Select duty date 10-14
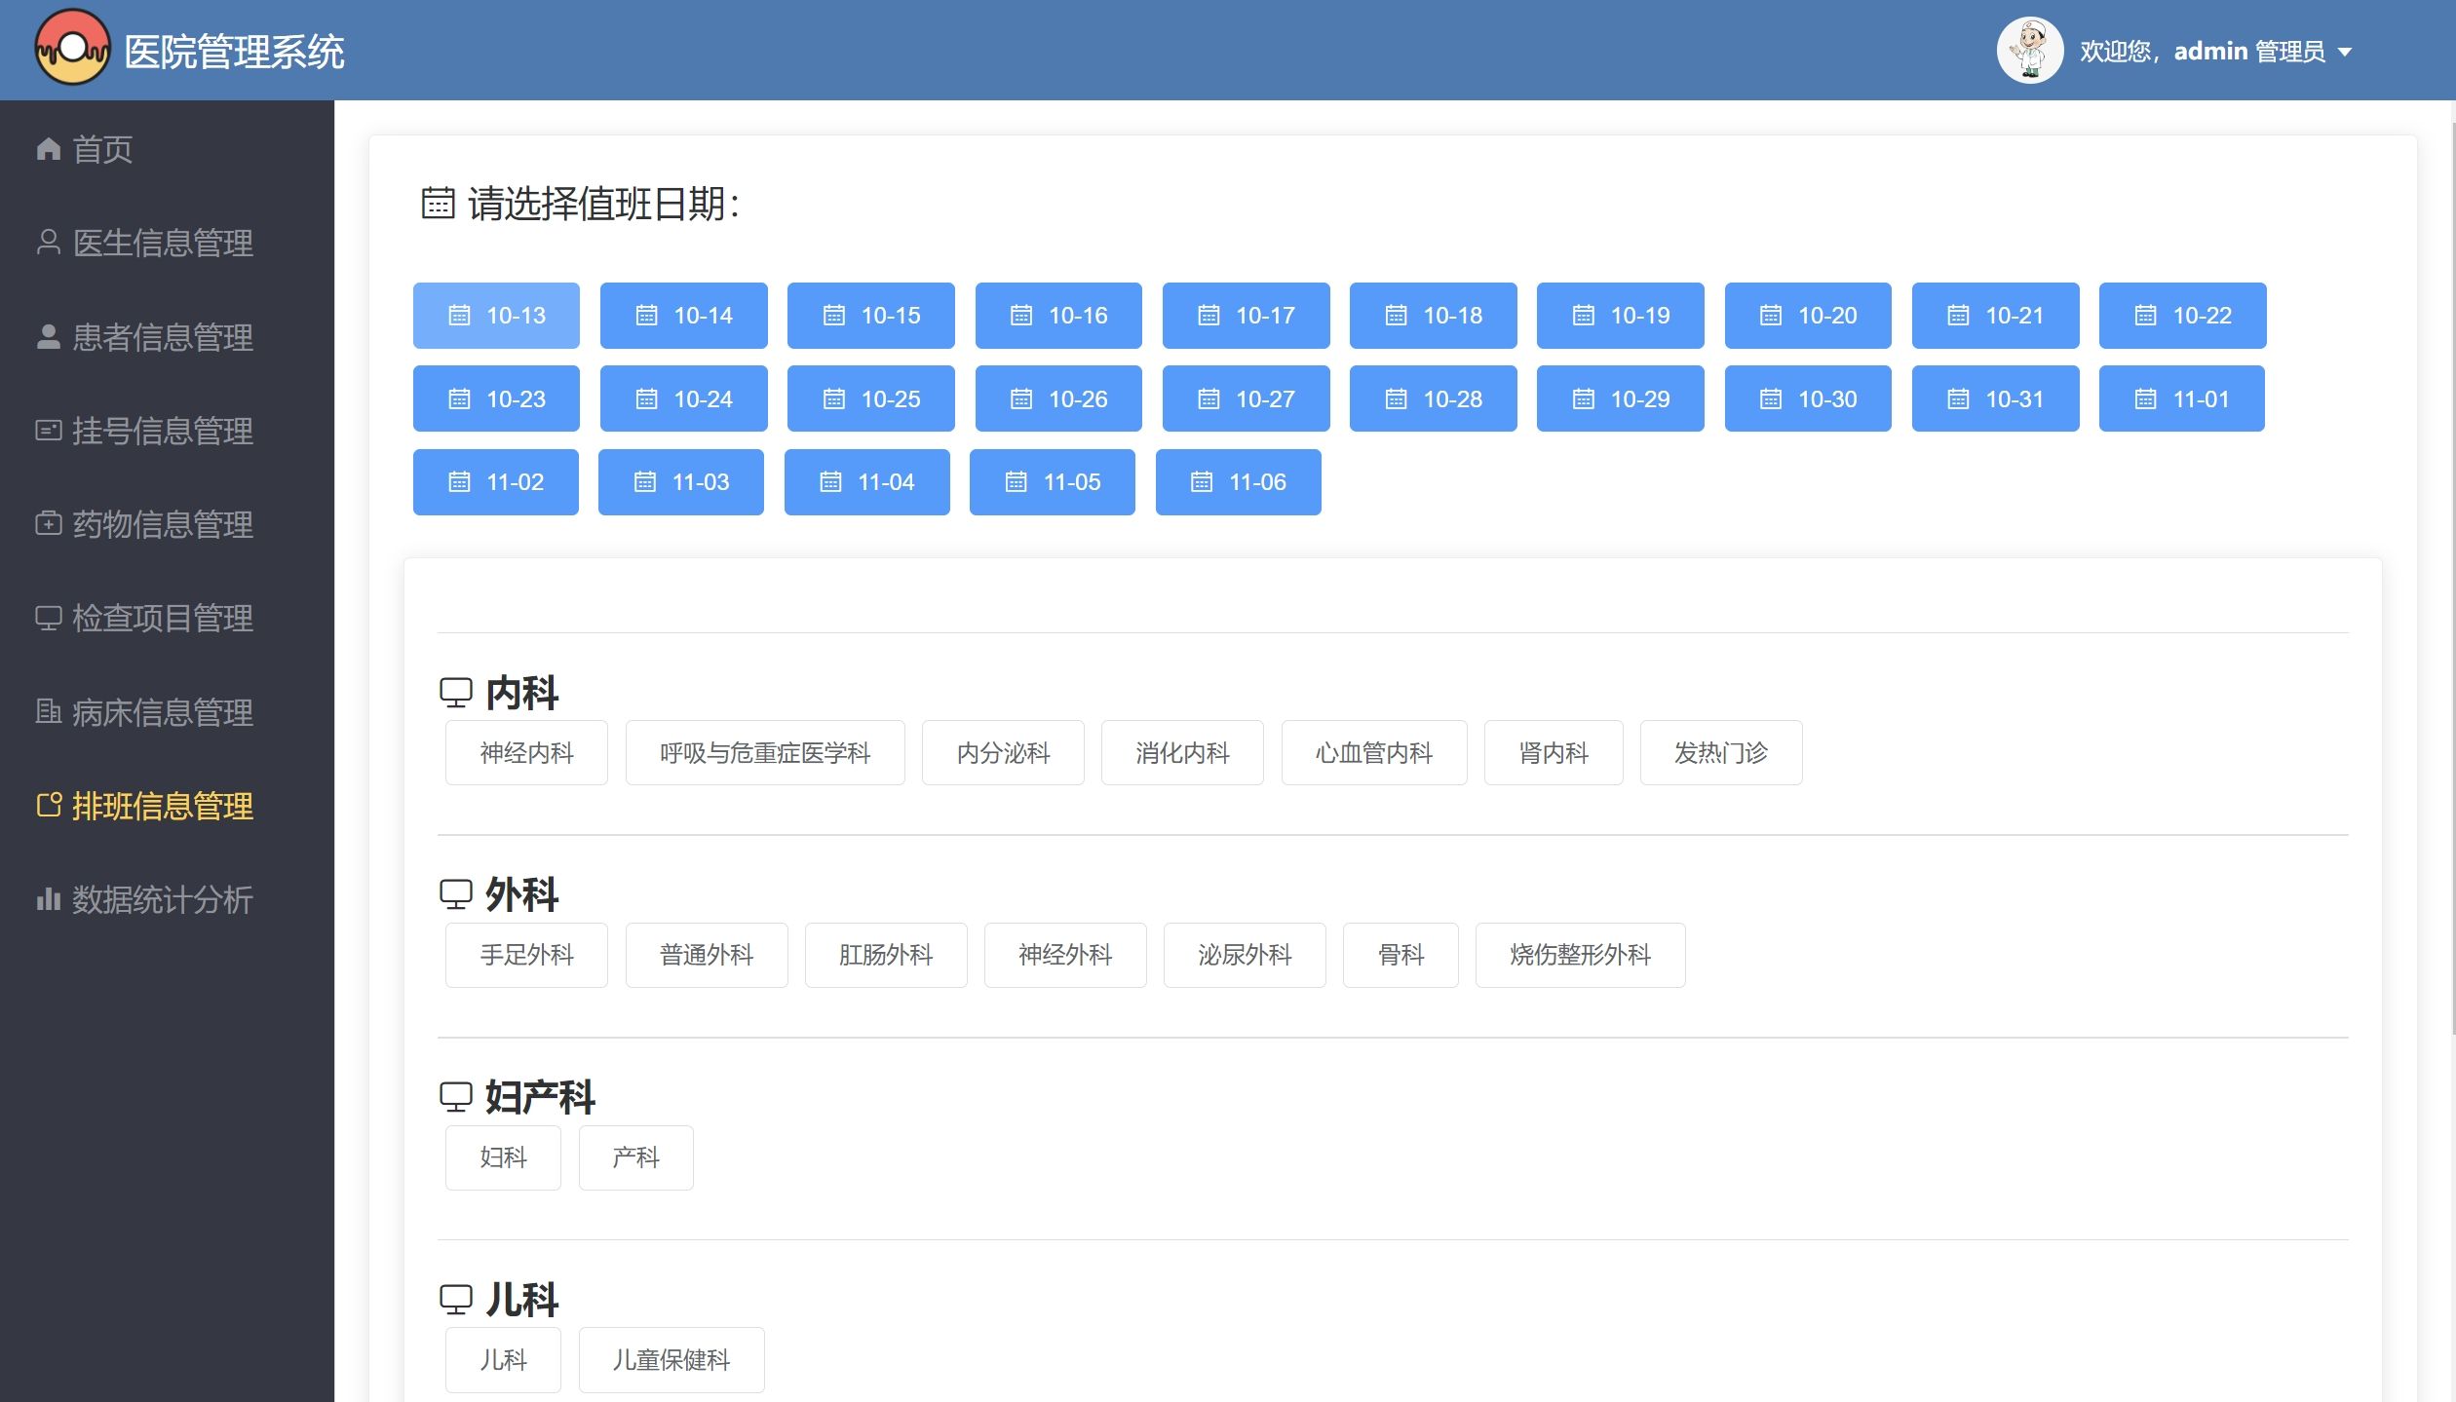Screen dimensions: 2456x1402 (x=683, y=316)
